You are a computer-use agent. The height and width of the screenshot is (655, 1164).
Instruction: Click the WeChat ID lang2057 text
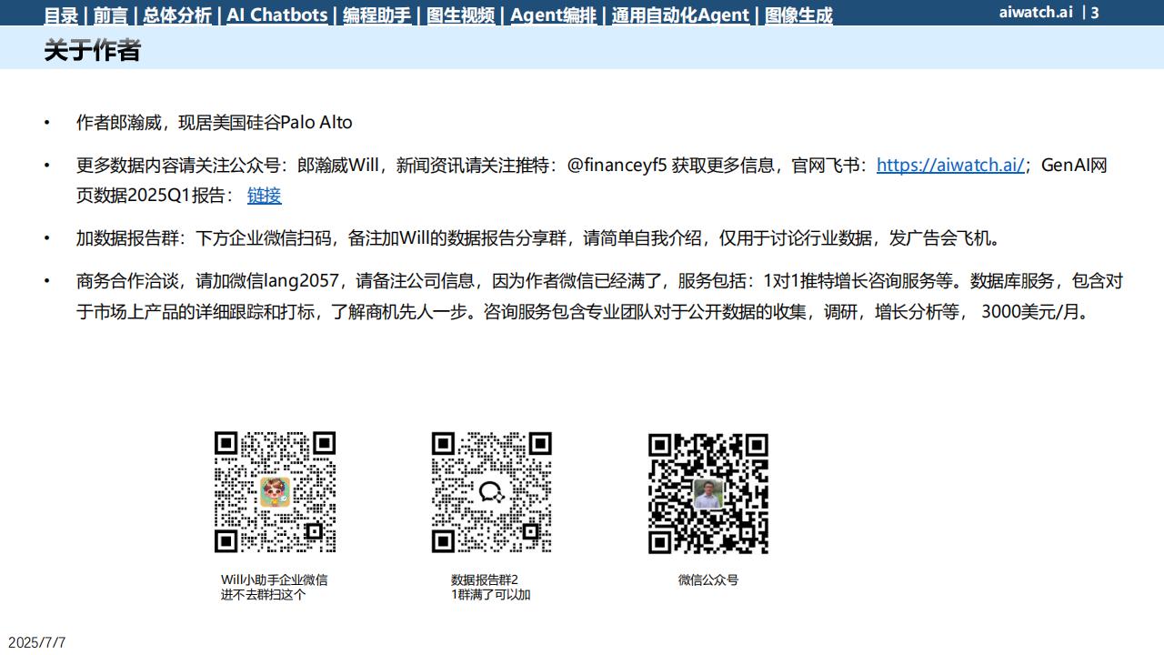click(300, 280)
